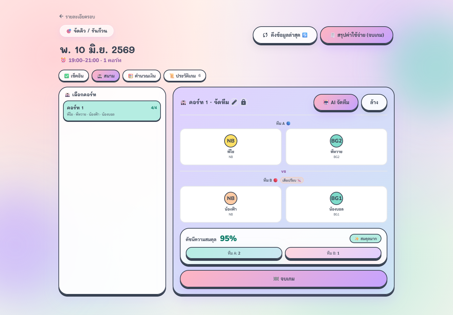The width and height of the screenshot is (453, 315).
Task: Toggle the lock icon next to จัดทีม
Action: tap(244, 102)
